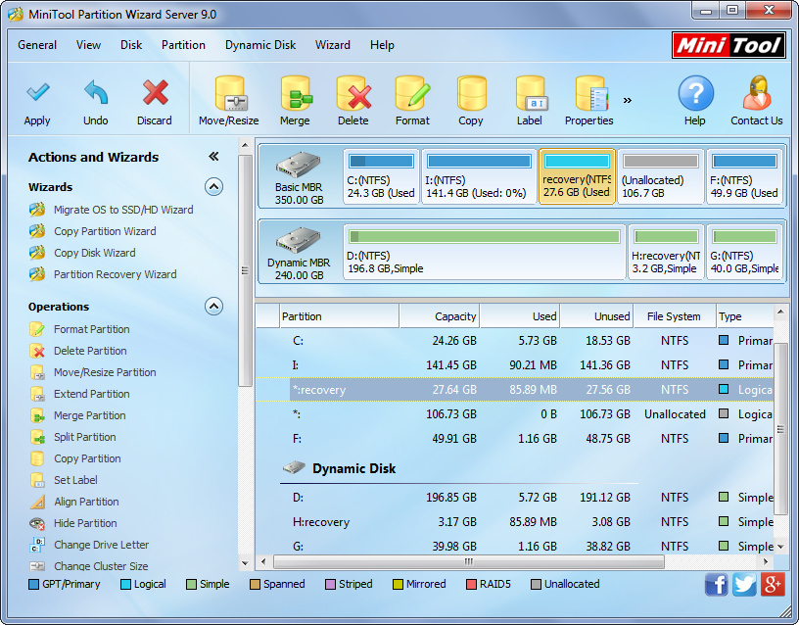Choose Hide Partition operation

pyautogui.click(x=72, y=523)
